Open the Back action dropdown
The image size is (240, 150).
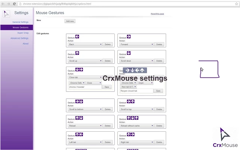click(85, 44)
